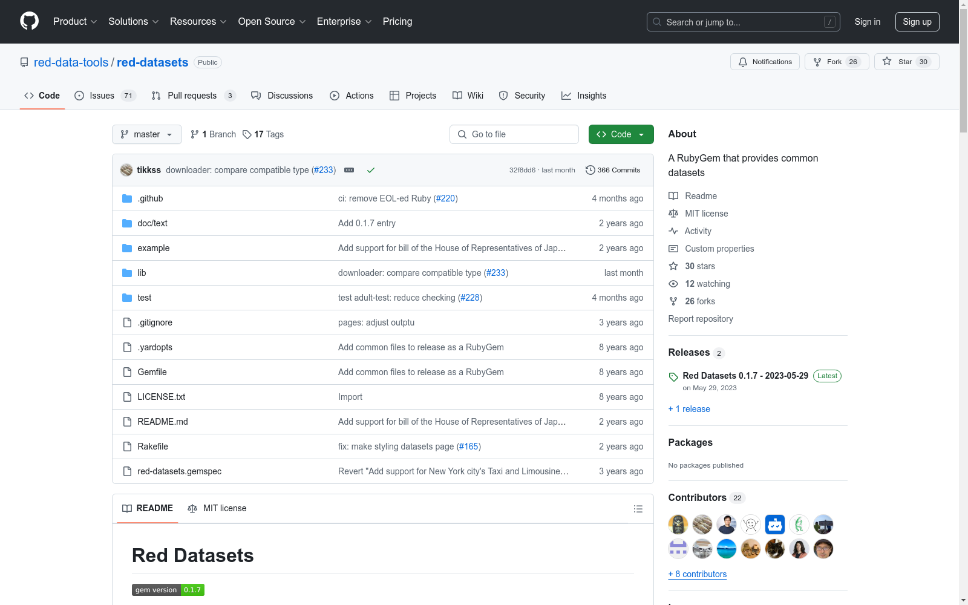Open the red-datasets.gemspec file
Screen dimensions: 968x605
[180, 471]
